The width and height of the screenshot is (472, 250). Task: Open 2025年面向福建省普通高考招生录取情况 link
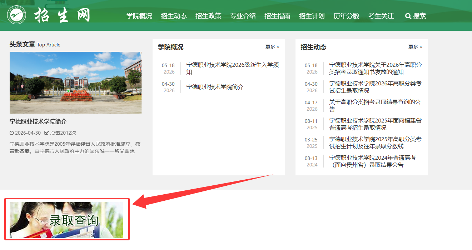click(x=376, y=124)
